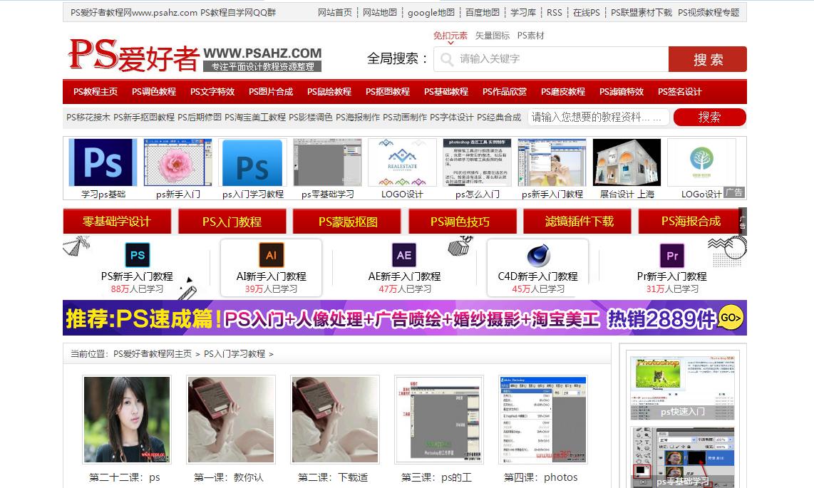Click the AE新手入门教程 purple icon
Image resolution: width=814 pixels, height=488 pixels.
pyautogui.click(x=403, y=254)
